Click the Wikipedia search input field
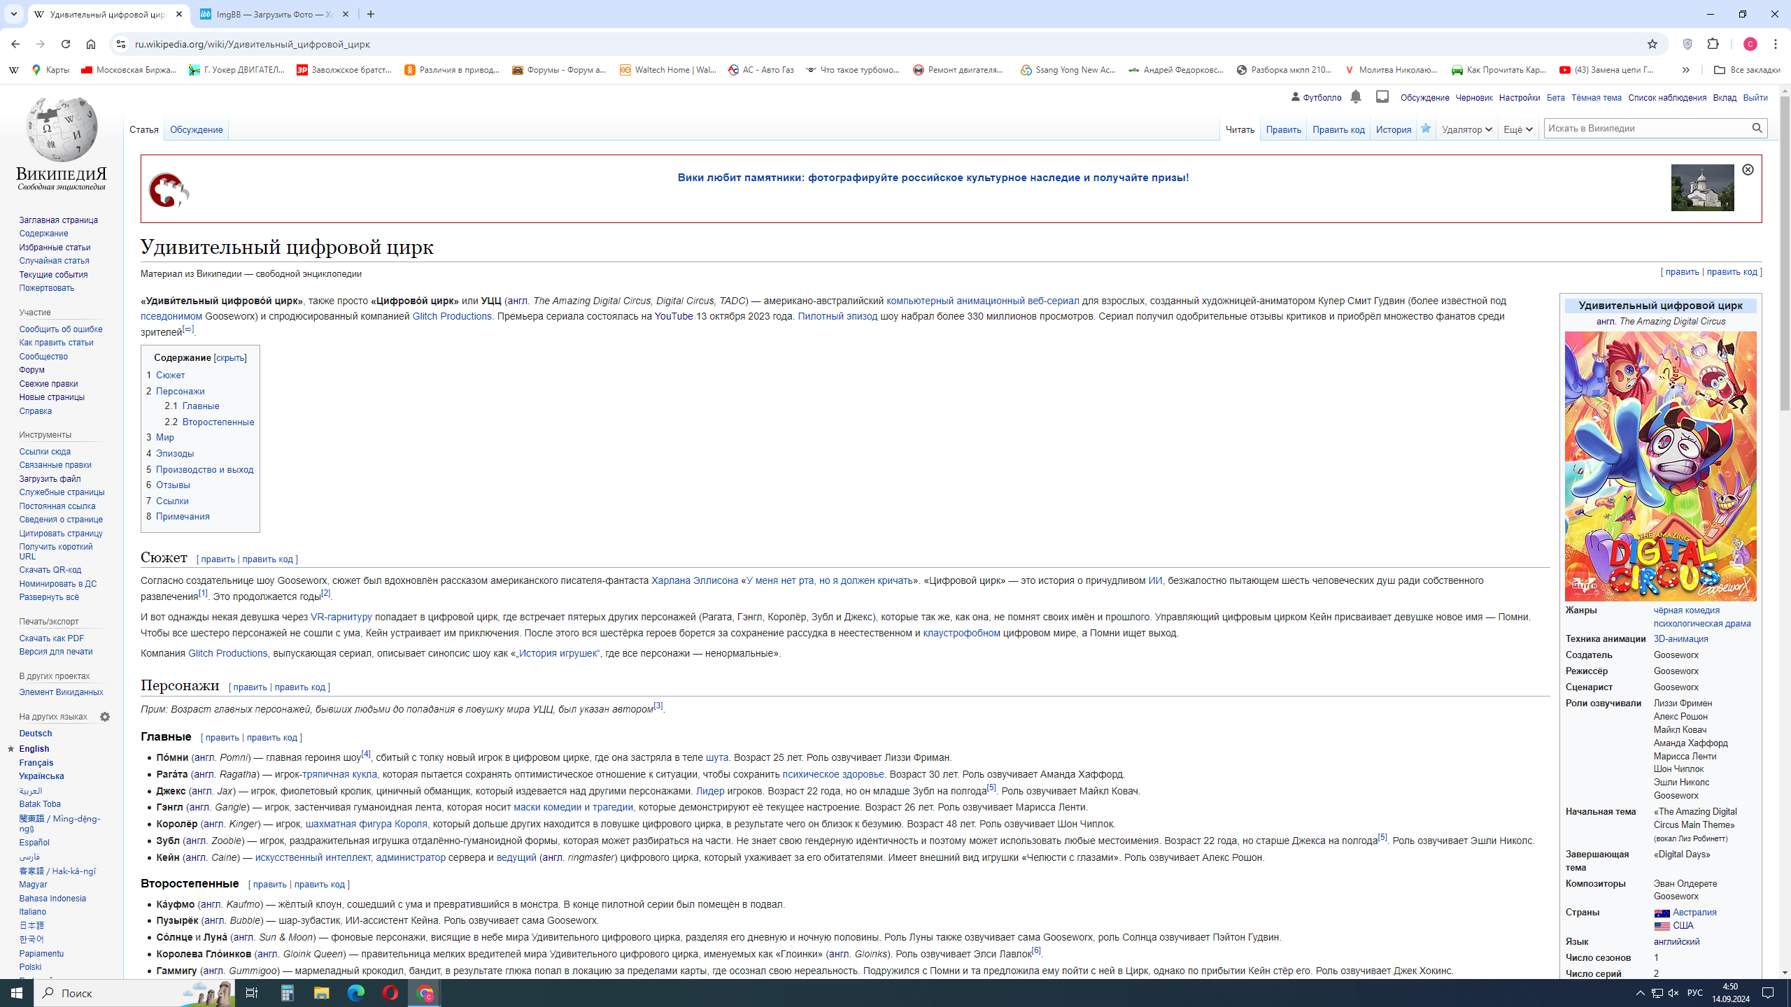Image resolution: width=1791 pixels, height=1007 pixels. pyautogui.click(x=1645, y=128)
